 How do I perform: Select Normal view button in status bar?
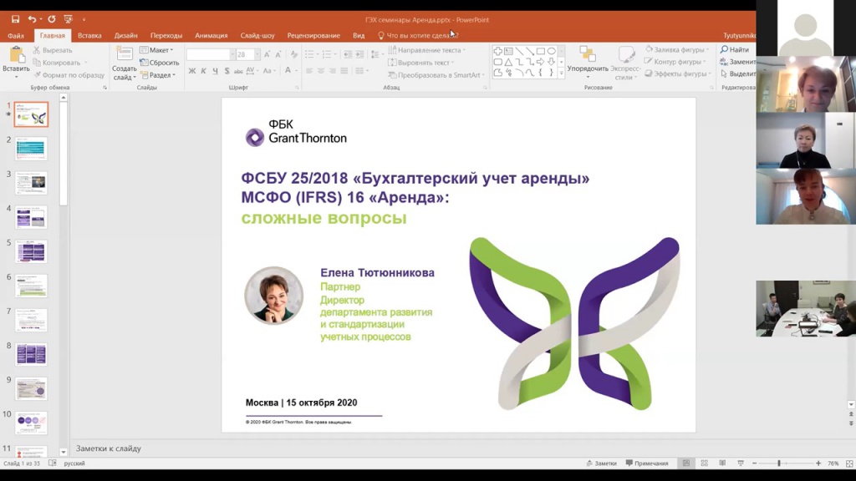coord(686,463)
